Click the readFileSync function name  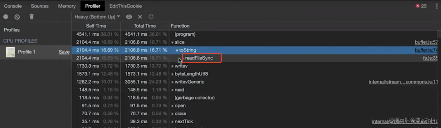tap(199, 58)
